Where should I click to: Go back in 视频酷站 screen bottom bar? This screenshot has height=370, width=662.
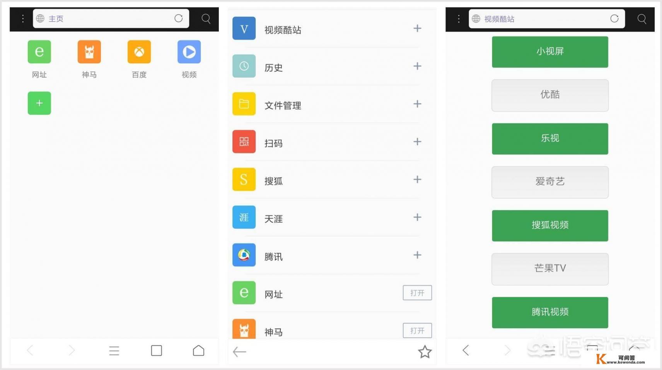466,350
